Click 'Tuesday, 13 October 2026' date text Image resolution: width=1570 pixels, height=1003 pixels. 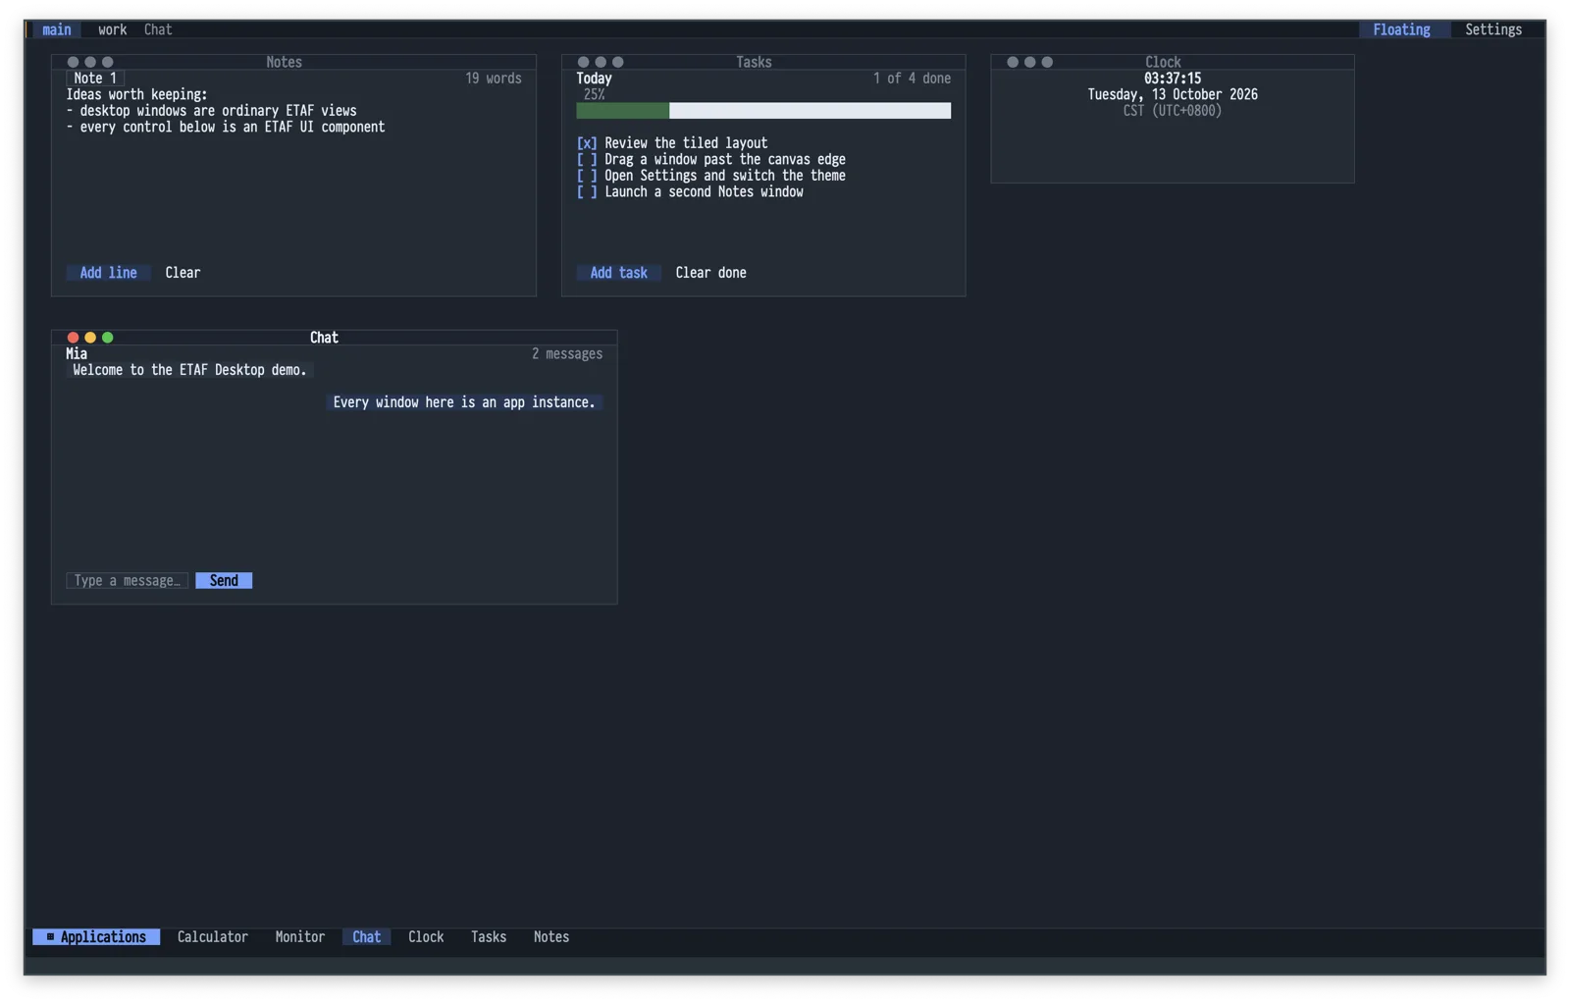pyautogui.click(x=1173, y=95)
